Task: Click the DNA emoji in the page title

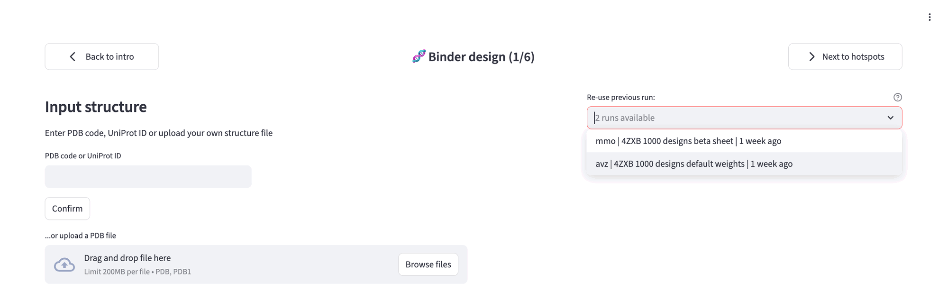Action: click(419, 56)
